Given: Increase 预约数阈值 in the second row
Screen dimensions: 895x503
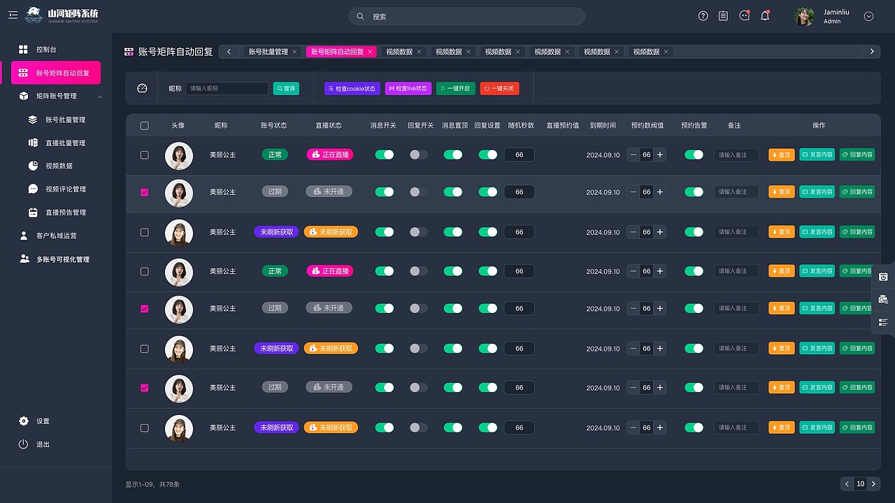Looking at the screenshot, I should click(660, 191).
